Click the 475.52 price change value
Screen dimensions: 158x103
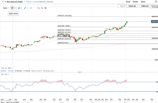(29, 2)
